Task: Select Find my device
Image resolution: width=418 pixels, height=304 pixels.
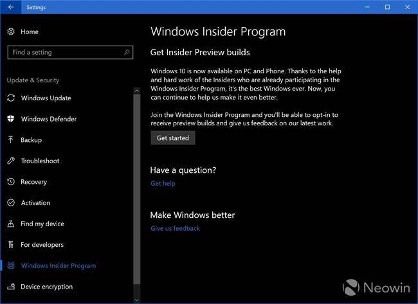Action: tap(42, 224)
